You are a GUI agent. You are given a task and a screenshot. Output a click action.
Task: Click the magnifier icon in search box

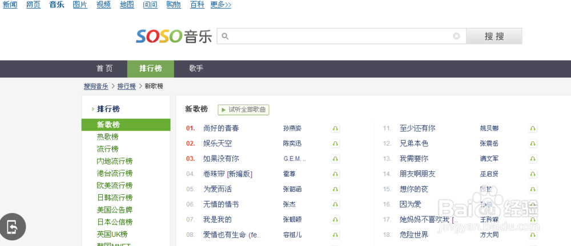pos(225,36)
